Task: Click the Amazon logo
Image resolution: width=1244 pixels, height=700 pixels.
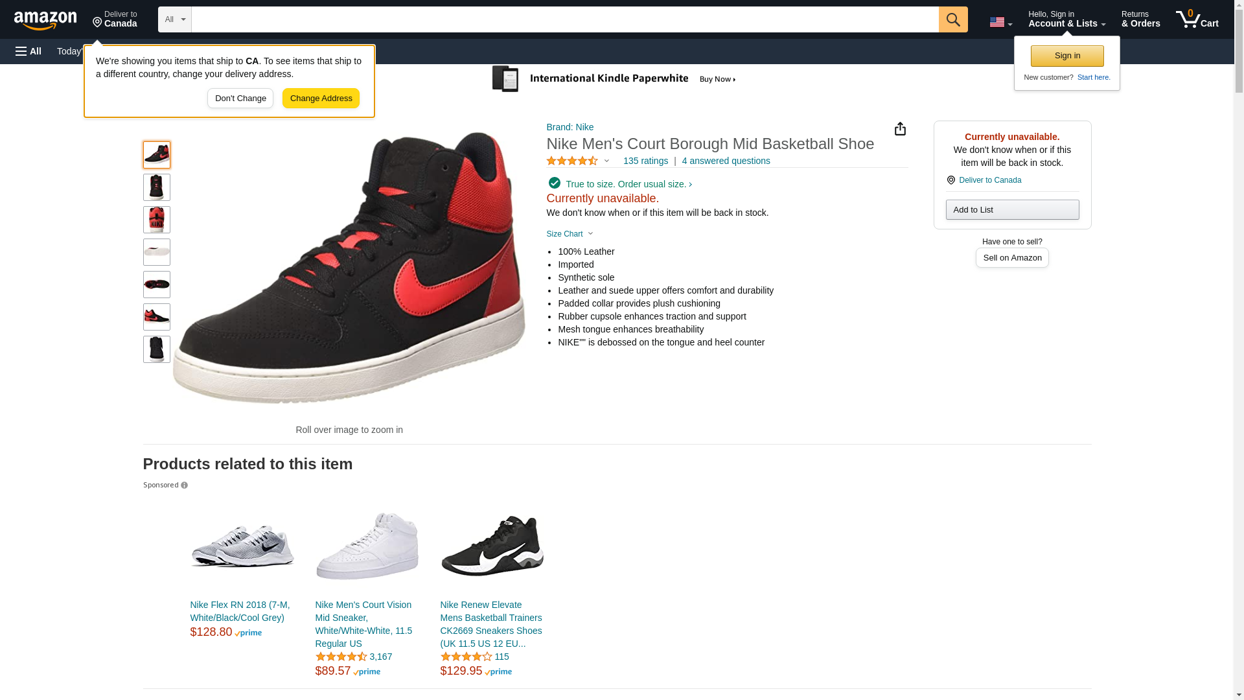Action: coord(45,20)
